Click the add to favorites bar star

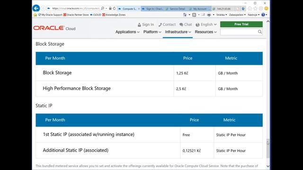[x=35, y=15]
